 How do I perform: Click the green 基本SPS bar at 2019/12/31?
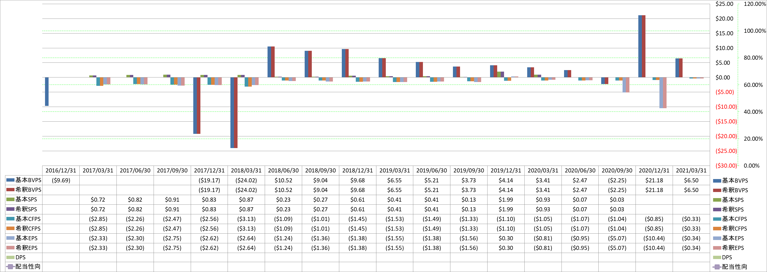tap(499, 74)
